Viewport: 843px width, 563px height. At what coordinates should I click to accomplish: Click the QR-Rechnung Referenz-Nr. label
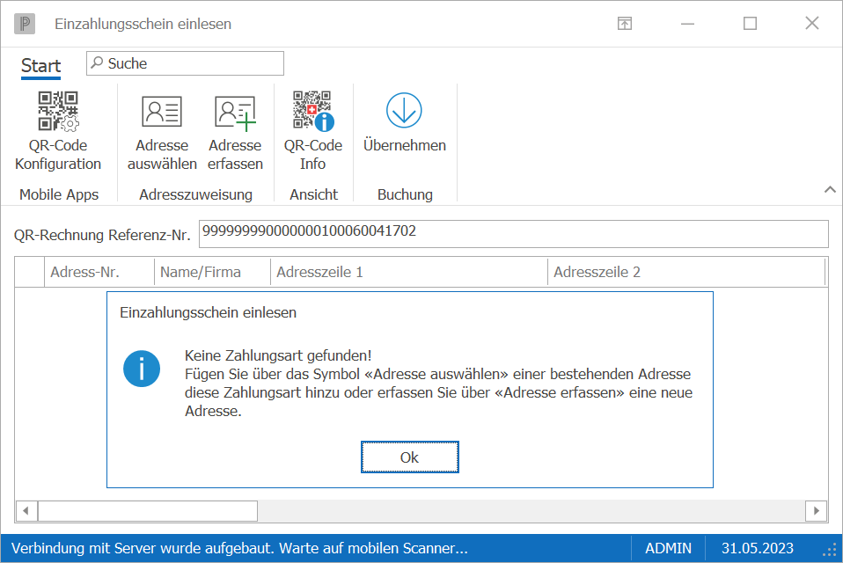tap(102, 235)
